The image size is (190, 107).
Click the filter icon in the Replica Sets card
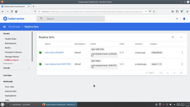coord(173,37)
